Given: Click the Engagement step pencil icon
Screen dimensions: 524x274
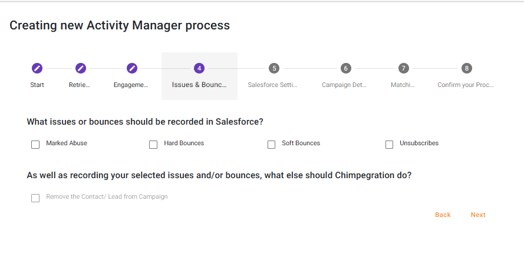Looking at the screenshot, I should pos(132,68).
